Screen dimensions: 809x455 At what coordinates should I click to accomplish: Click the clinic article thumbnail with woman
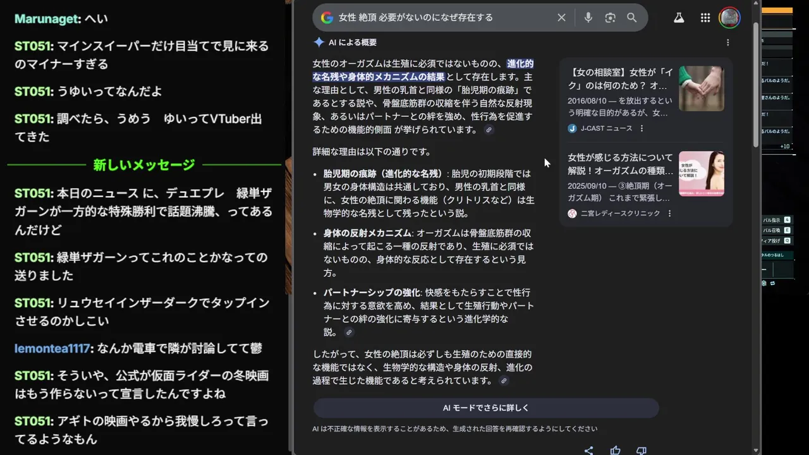tap(702, 174)
